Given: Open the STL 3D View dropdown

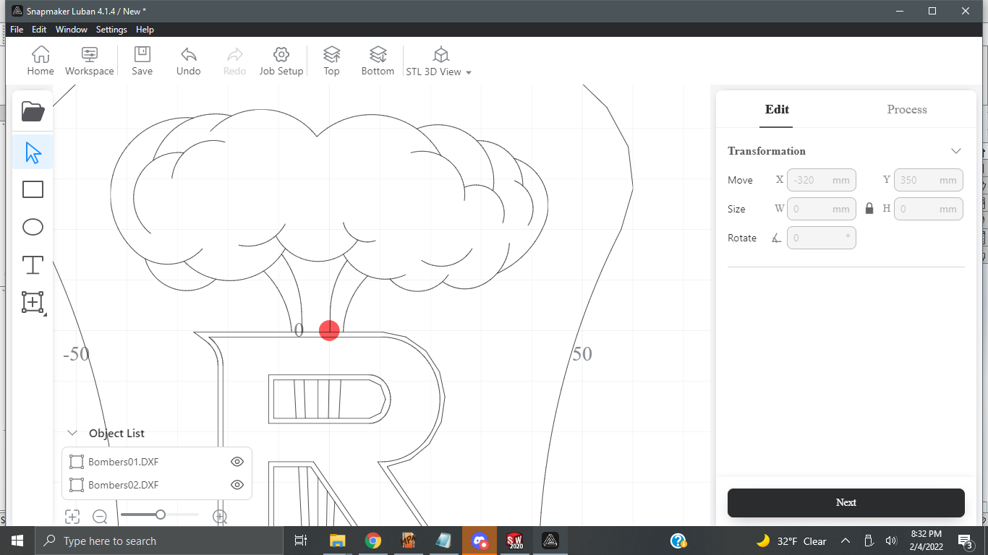Looking at the screenshot, I should click(439, 61).
